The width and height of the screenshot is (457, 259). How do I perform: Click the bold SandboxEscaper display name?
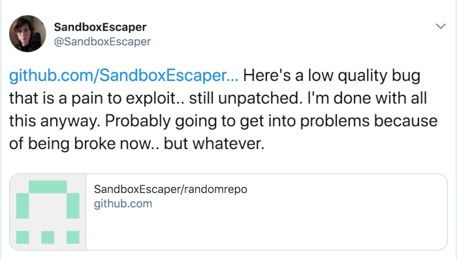point(101,27)
